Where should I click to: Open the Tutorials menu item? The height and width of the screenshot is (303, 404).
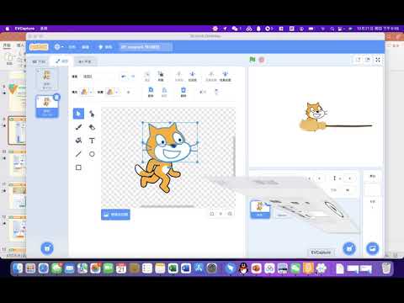pos(105,47)
